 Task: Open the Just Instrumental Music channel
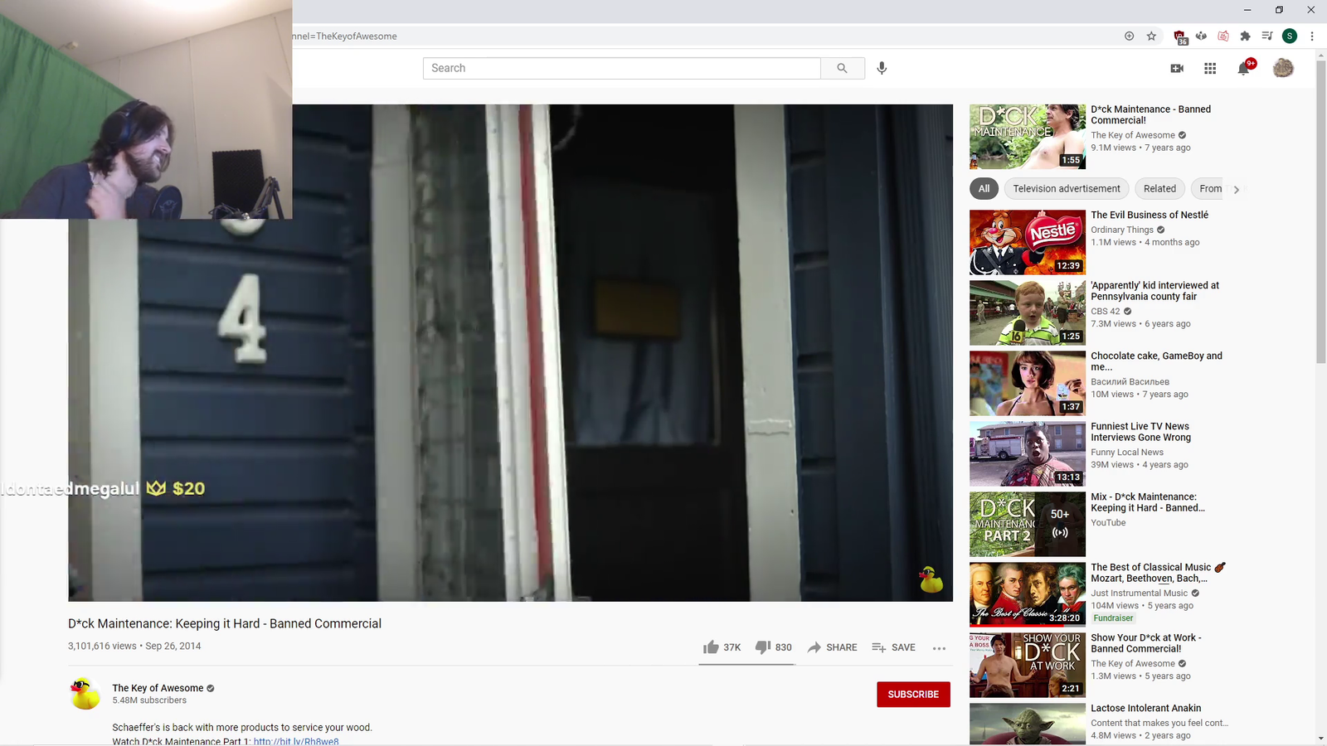1140,593
